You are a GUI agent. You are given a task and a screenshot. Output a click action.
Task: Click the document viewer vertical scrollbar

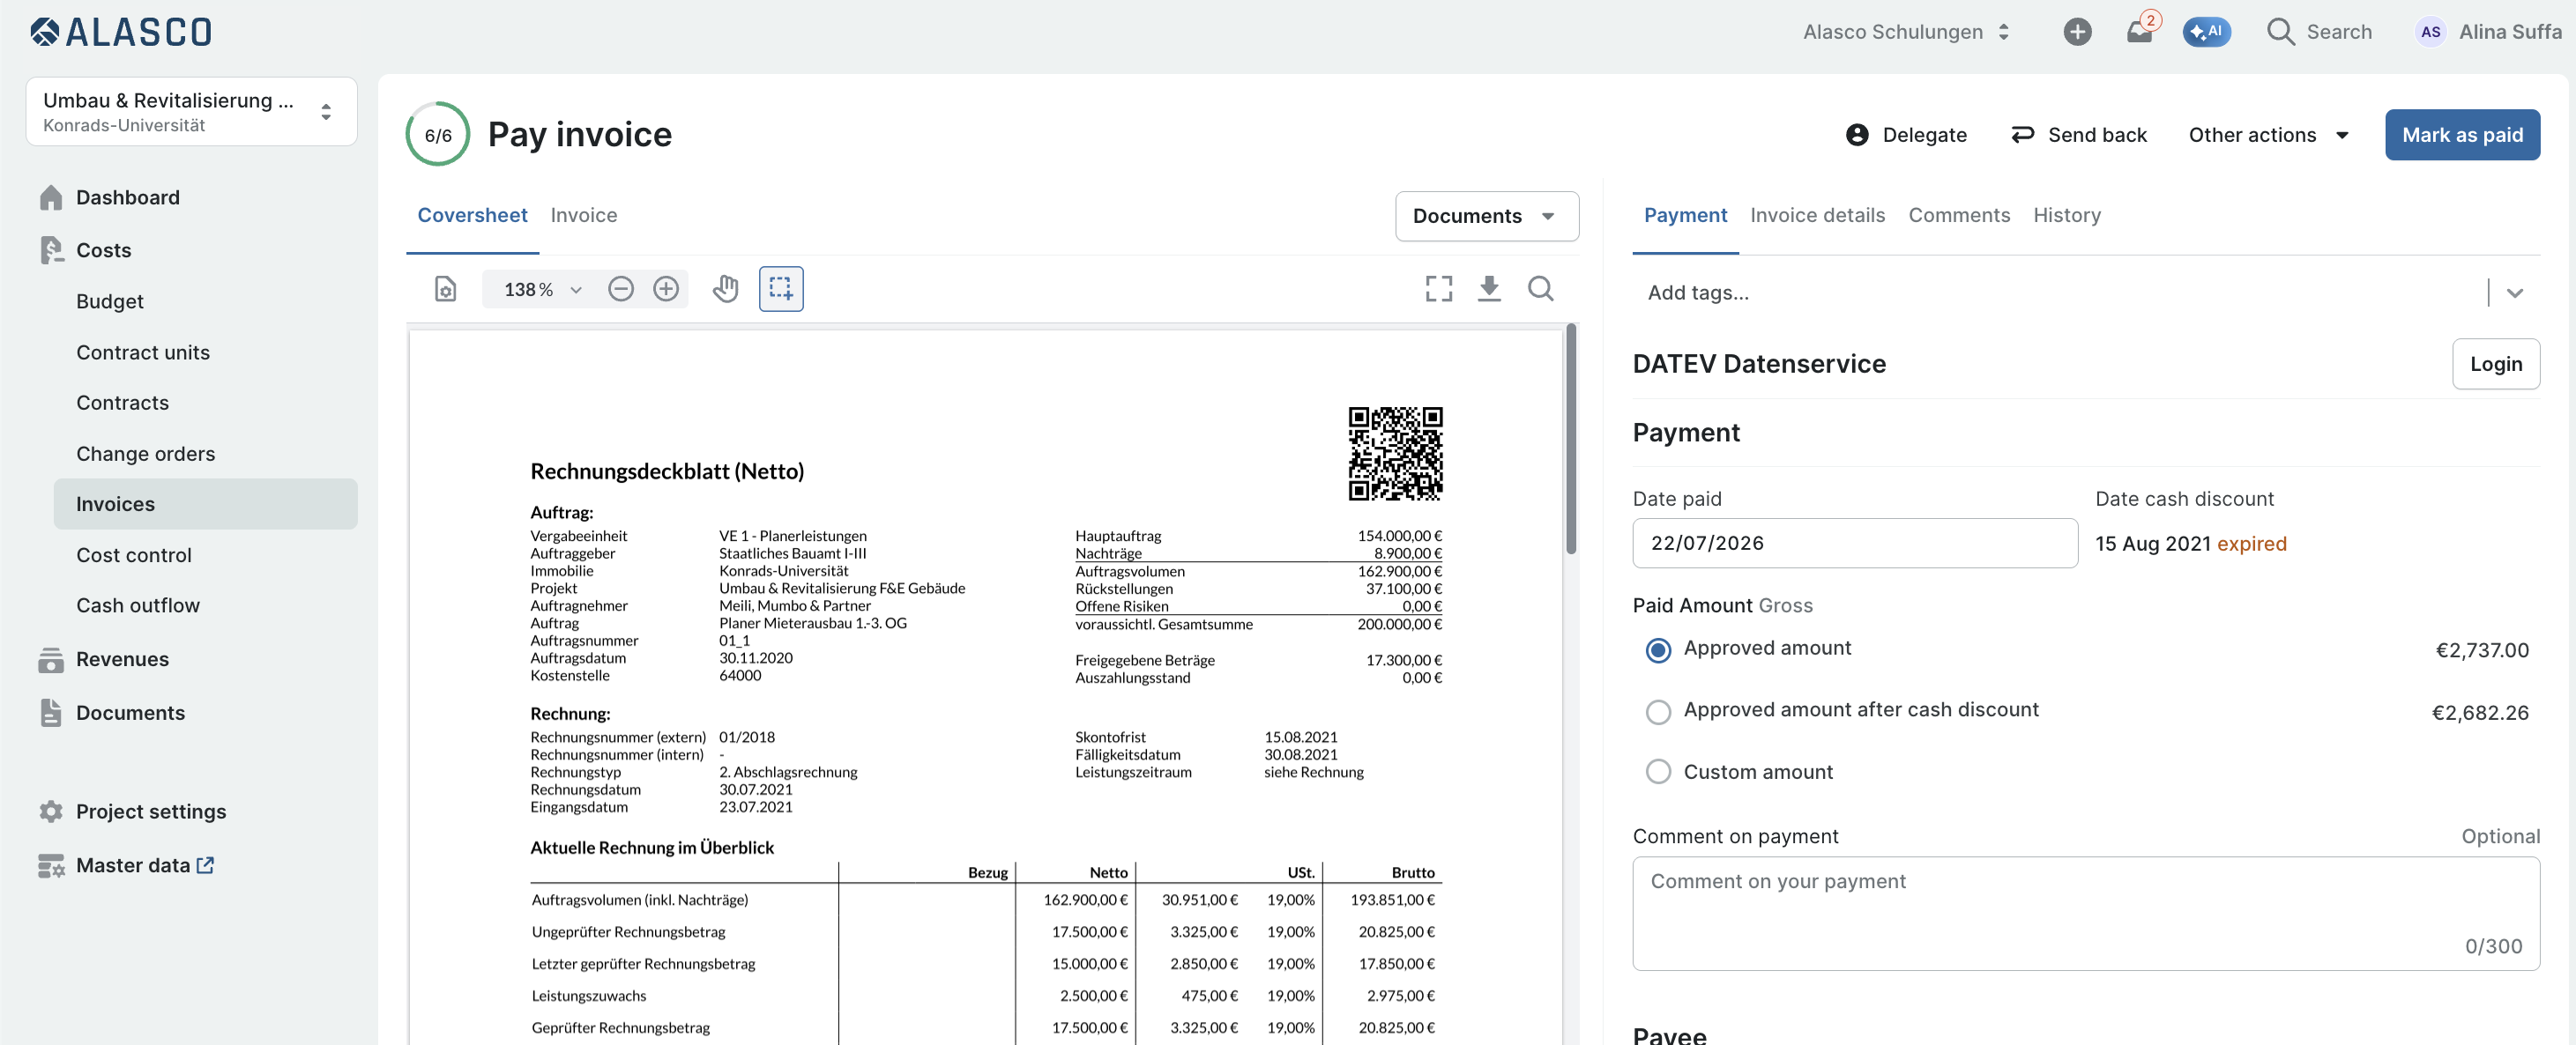[1571, 440]
